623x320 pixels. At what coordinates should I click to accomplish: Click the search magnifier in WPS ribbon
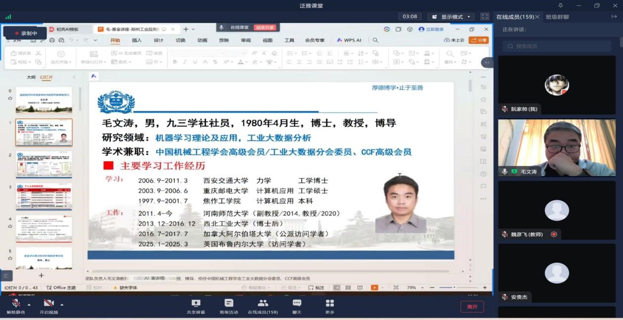point(376,41)
